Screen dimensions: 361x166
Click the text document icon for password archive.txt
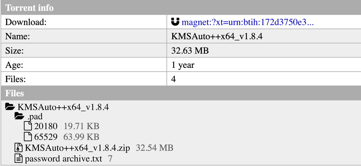(x=19, y=158)
